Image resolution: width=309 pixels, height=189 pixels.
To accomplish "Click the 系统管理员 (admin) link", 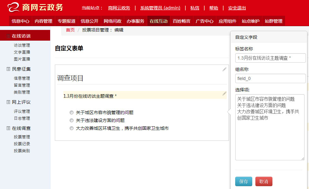I will point(160,8).
